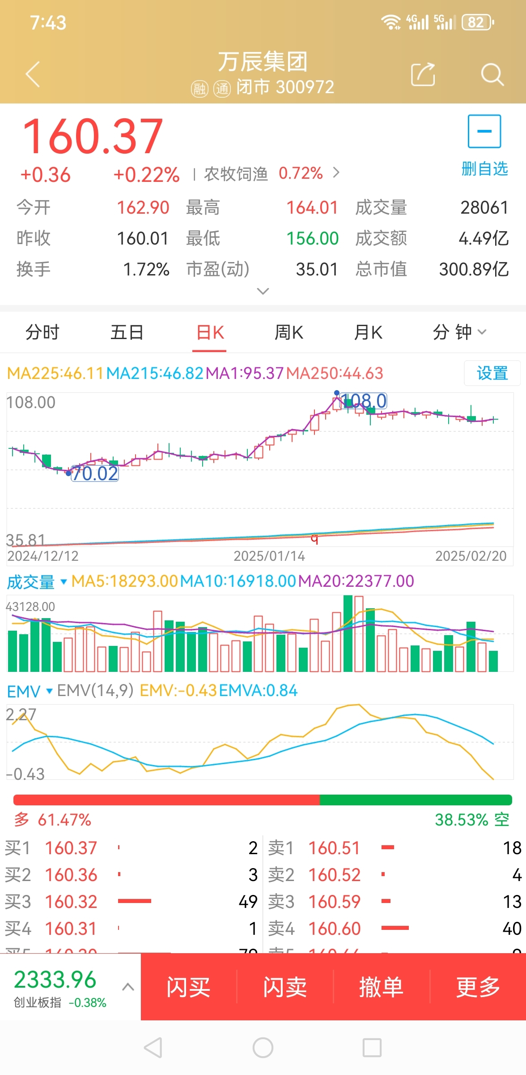This screenshot has width=526, height=1075.
Task: Tap 卖1 ask row at 160.51
Action: [x=395, y=848]
